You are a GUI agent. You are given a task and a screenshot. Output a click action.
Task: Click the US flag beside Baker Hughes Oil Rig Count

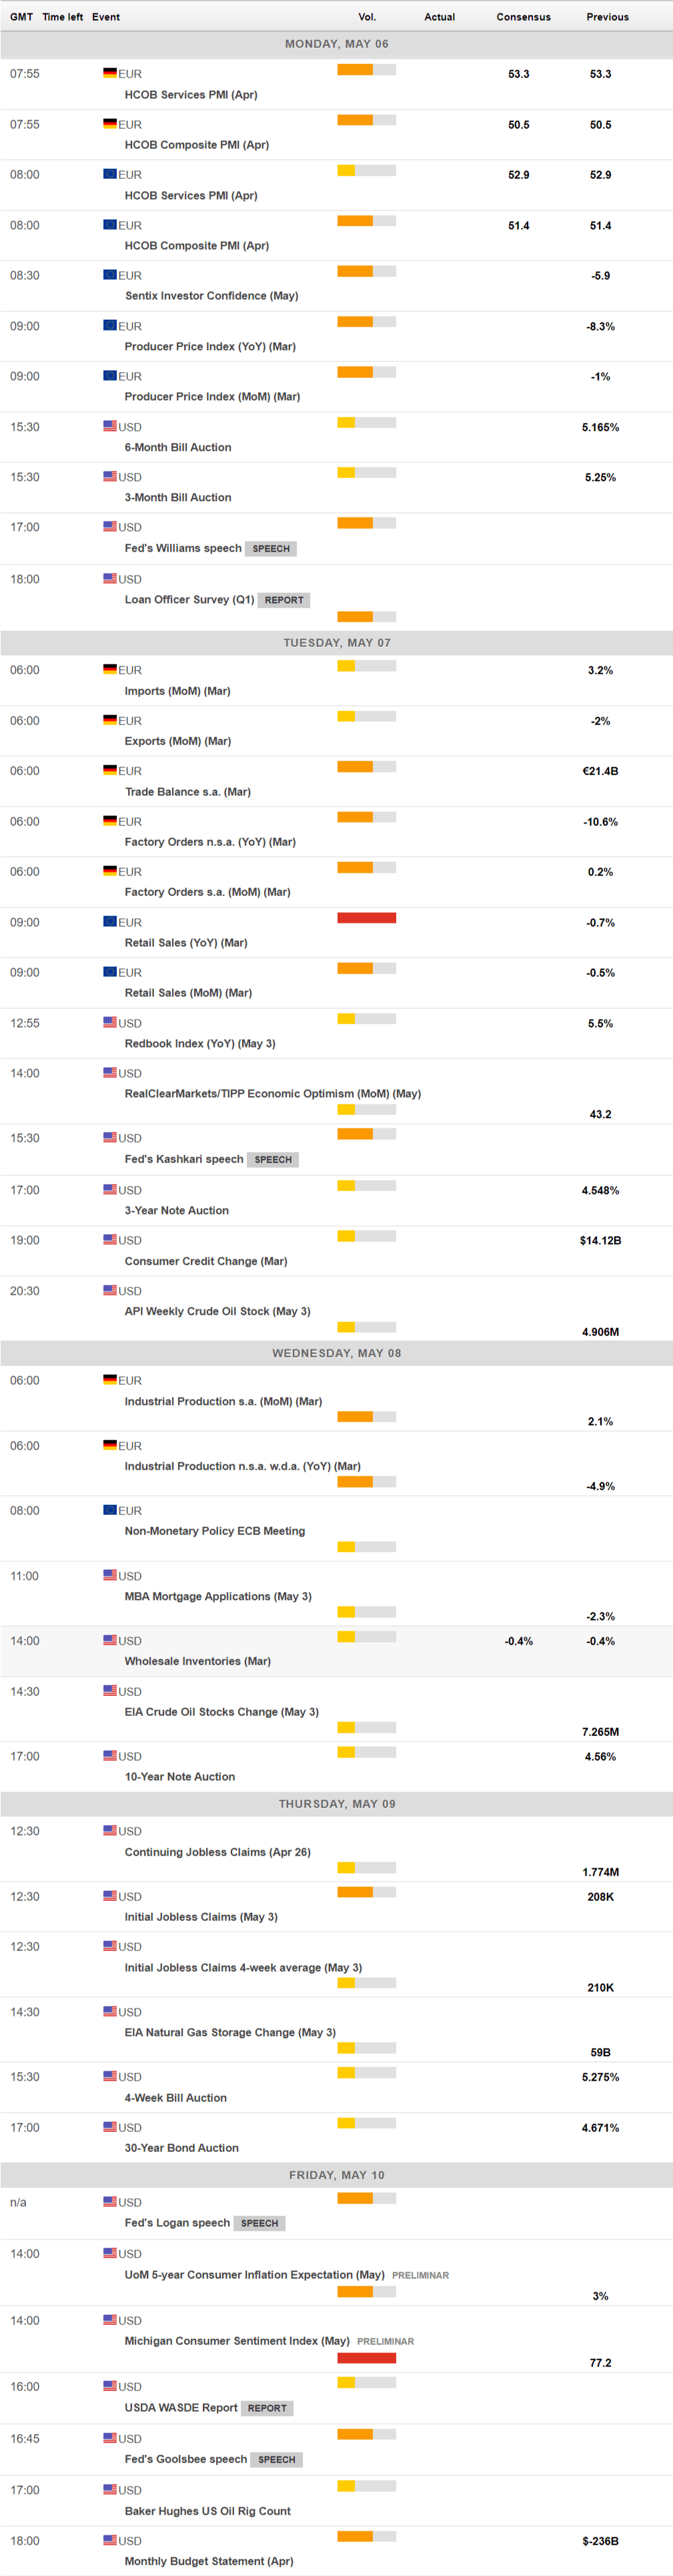click(110, 2489)
